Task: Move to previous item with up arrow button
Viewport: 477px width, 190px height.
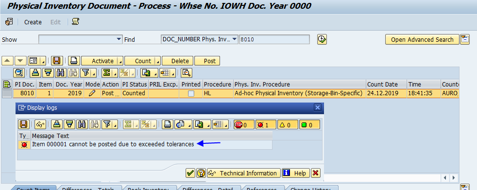Action: (7, 61)
